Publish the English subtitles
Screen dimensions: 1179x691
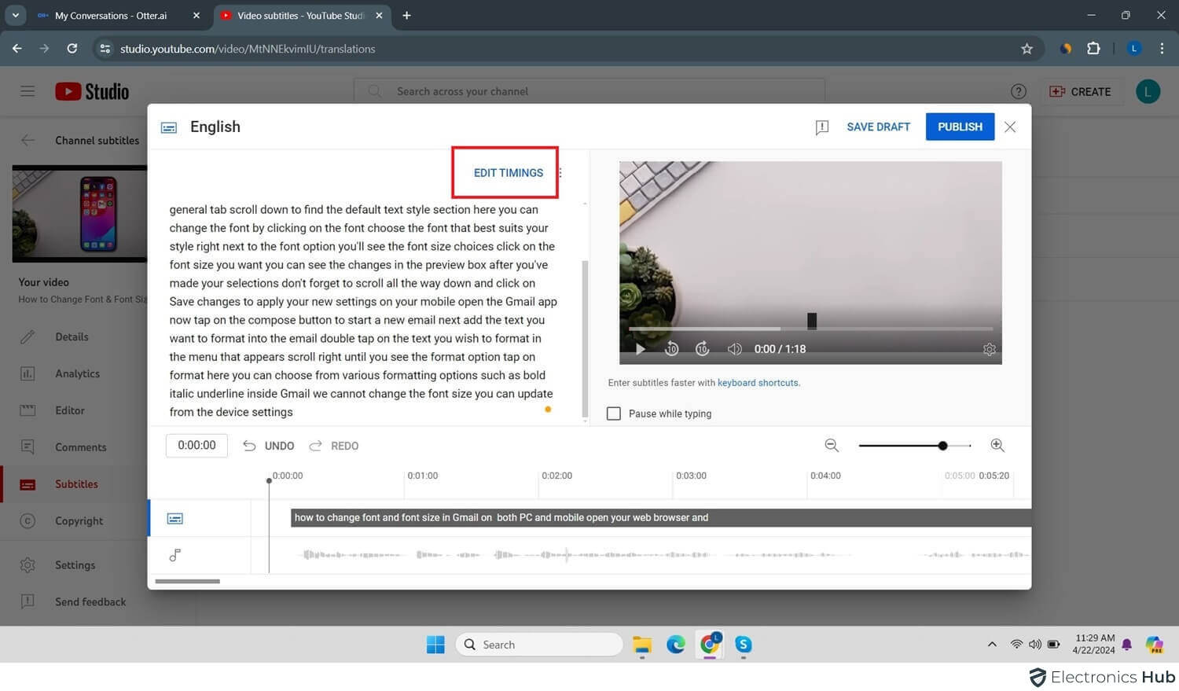click(x=959, y=127)
